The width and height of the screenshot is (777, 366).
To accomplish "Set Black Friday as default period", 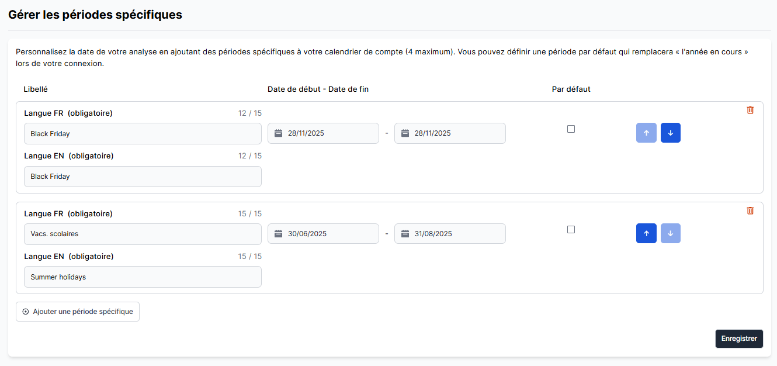I will (571, 129).
